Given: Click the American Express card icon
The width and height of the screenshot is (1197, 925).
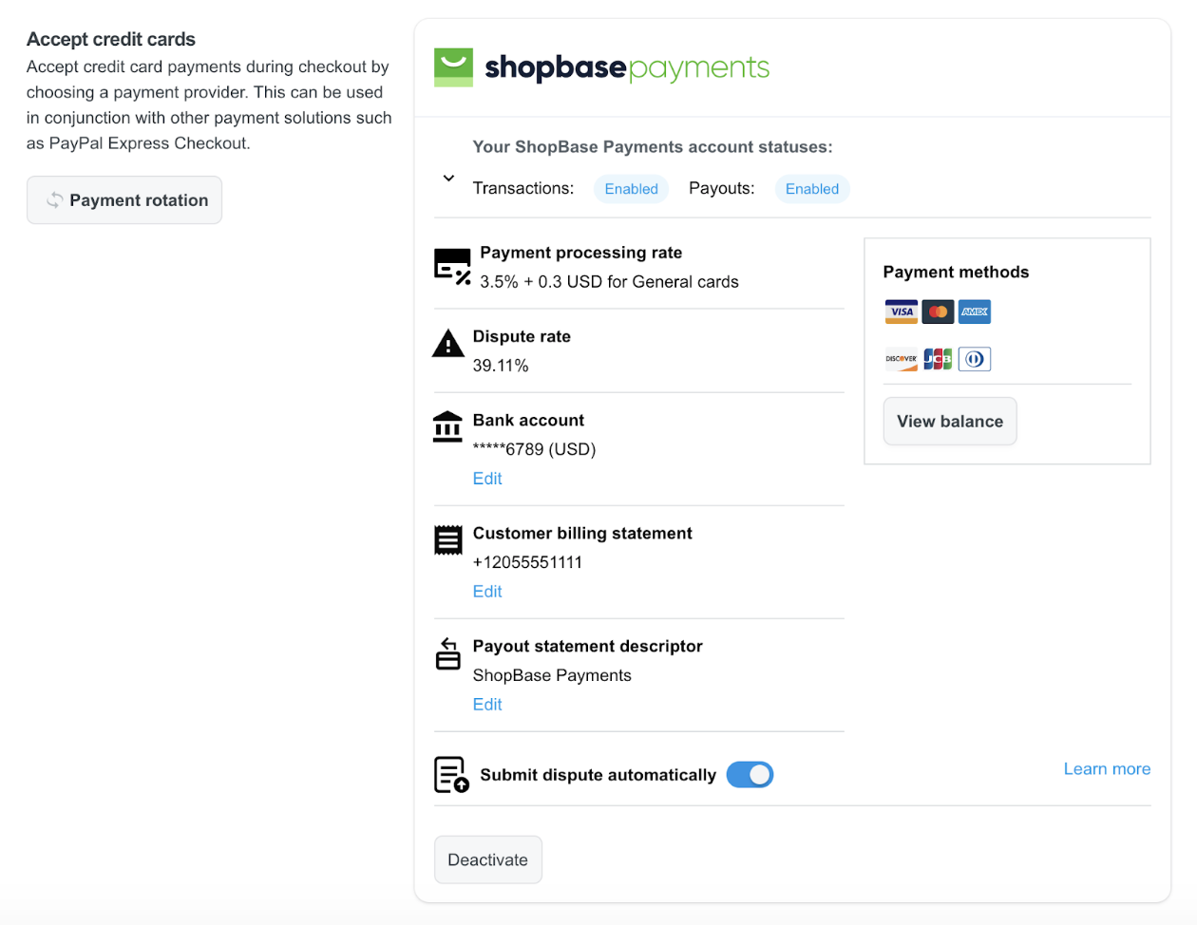Looking at the screenshot, I should (x=975, y=311).
